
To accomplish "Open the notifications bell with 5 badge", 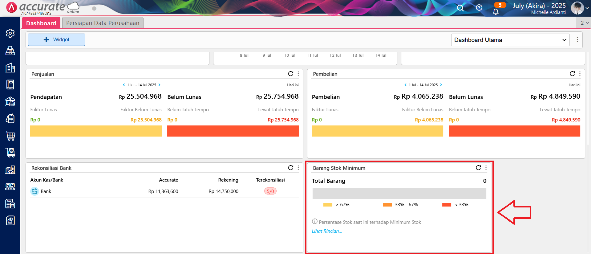I will coord(496,12).
